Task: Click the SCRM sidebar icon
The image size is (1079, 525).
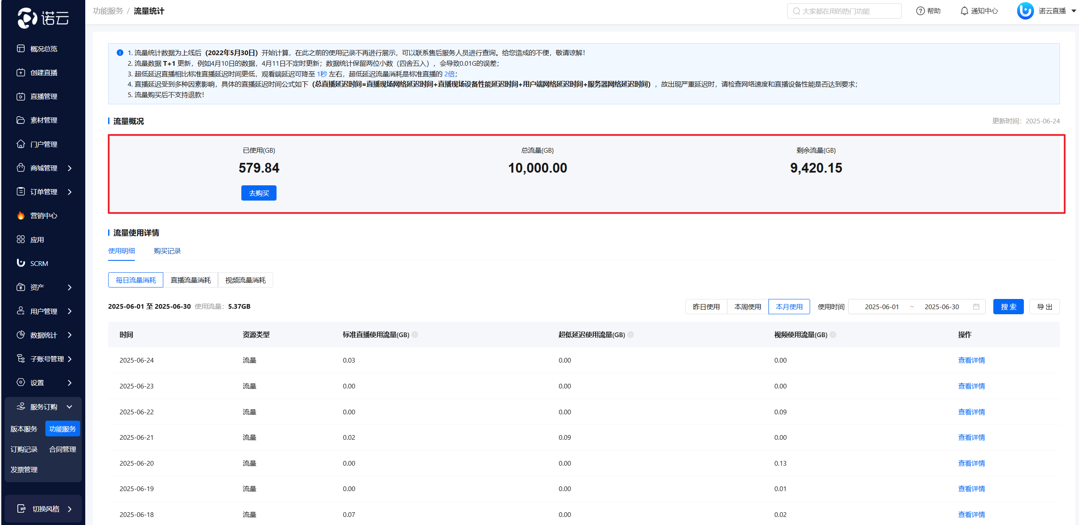Action: [20, 263]
